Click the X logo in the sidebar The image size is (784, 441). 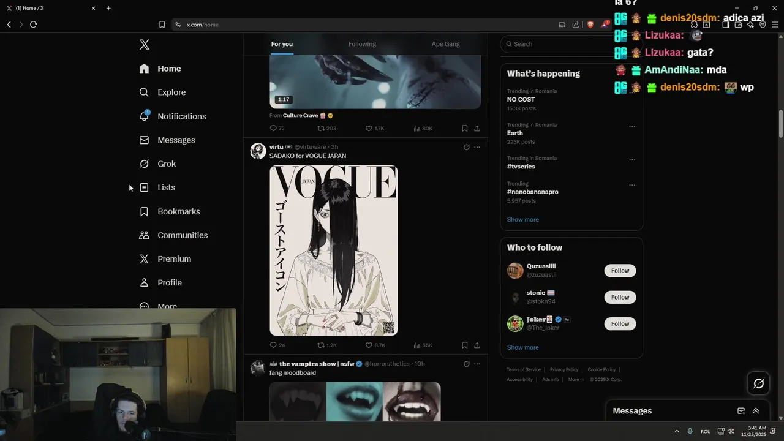pyautogui.click(x=144, y=44)
